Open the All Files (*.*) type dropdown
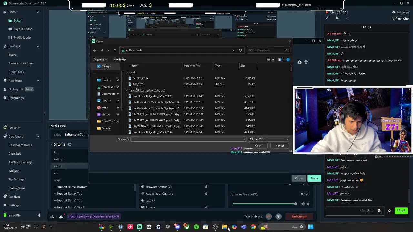 (269, 139)
